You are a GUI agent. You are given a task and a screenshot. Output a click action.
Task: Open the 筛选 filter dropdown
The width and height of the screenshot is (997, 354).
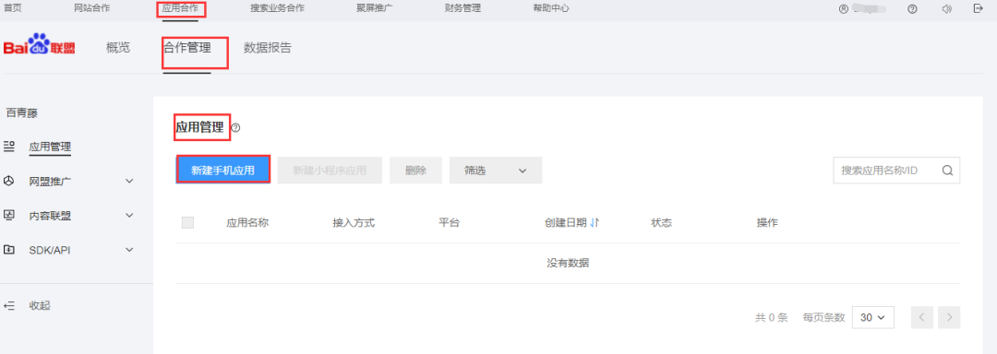(496, 170)
